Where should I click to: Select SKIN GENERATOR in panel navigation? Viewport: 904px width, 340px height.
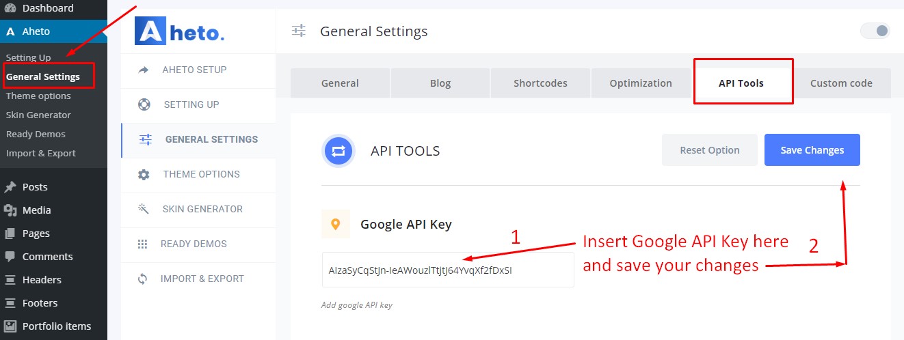[198, 209]
